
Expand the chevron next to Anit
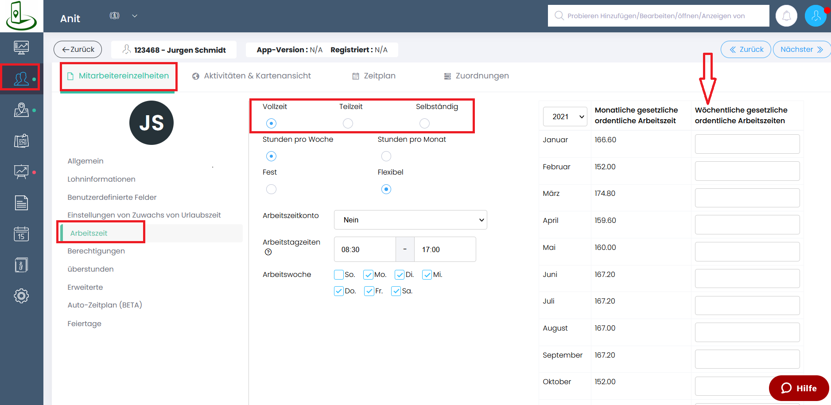tap(135, 16)
